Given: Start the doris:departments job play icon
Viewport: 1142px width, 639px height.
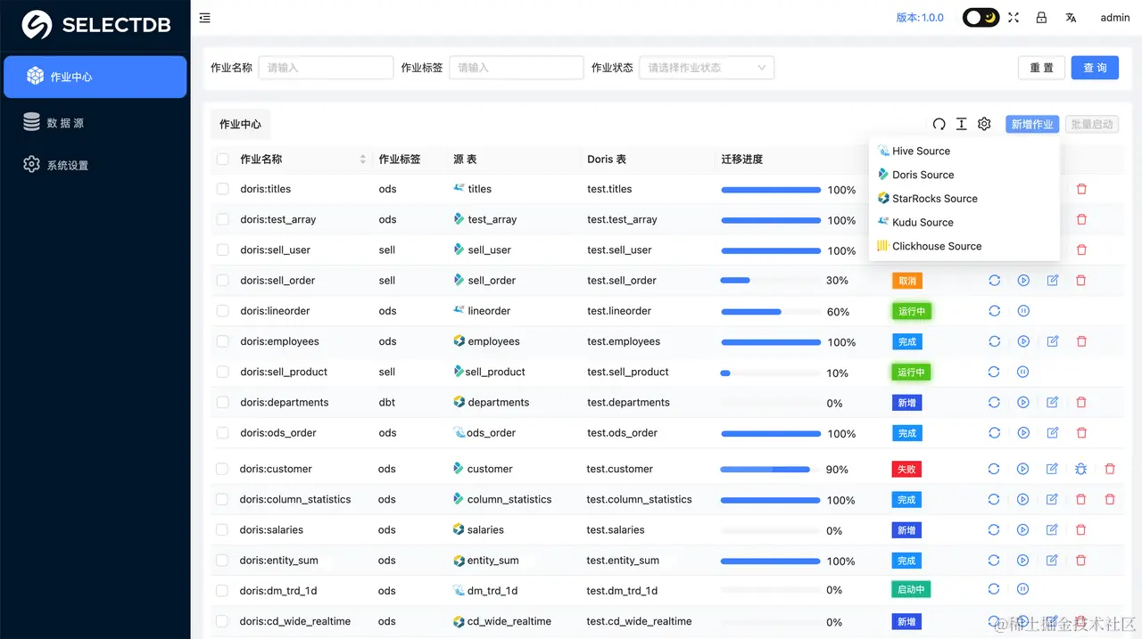Looking at the screenshot, I should (x=1023, y=403).
